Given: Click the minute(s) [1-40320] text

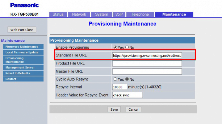Looking at the screenshot, I should 145,87.
